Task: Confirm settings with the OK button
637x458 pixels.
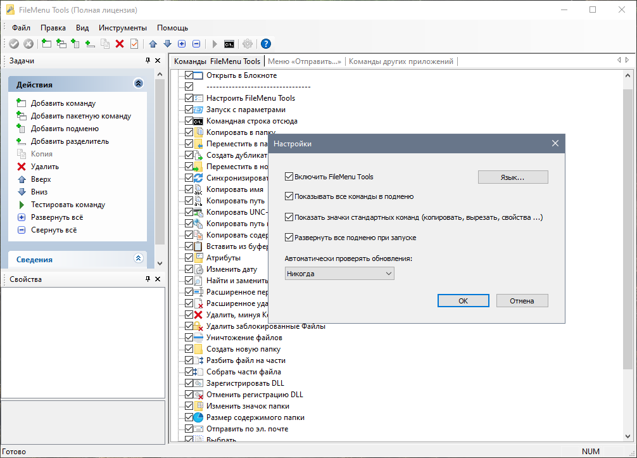Action: (x=463, y=301)
